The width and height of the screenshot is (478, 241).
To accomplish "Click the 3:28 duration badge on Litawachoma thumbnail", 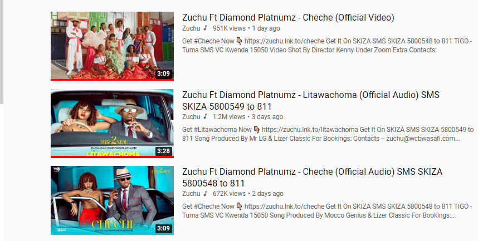I will [163, 151].
